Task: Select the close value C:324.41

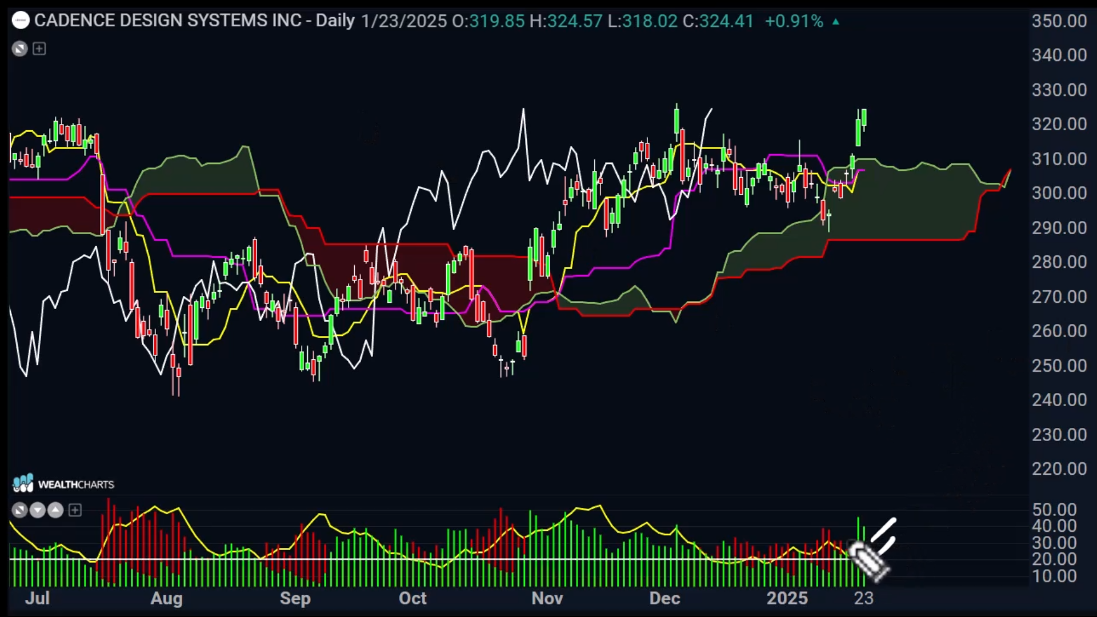Action: pyautogui.click(x=718, y=21)
